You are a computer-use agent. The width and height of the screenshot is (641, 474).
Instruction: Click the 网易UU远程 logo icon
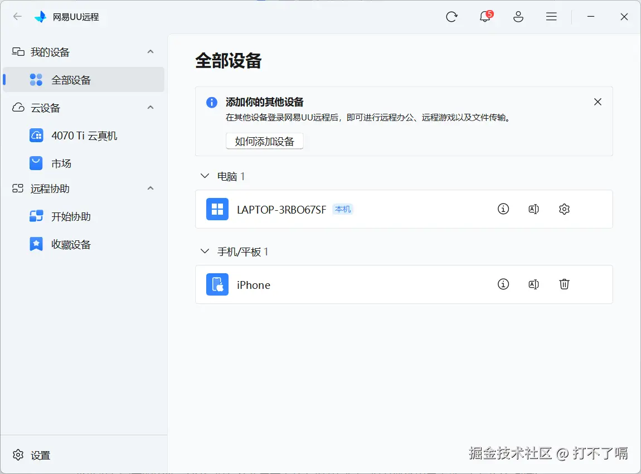click(40, 17)
